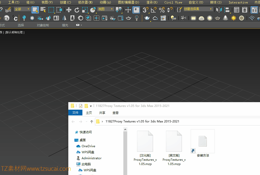
Task: Click the Align tool icon
Action: pyautogui.click(x=227, y=10)
